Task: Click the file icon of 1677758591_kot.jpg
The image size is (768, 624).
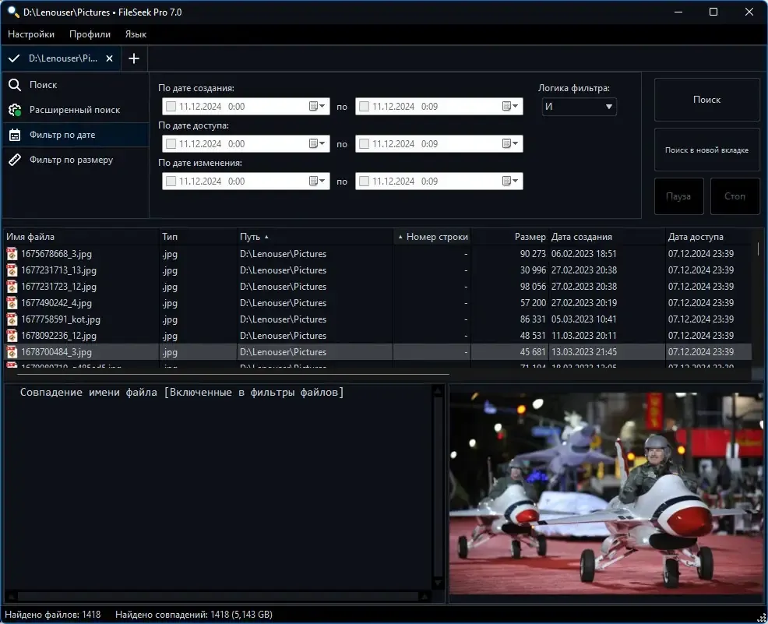Action: (12, 319)
